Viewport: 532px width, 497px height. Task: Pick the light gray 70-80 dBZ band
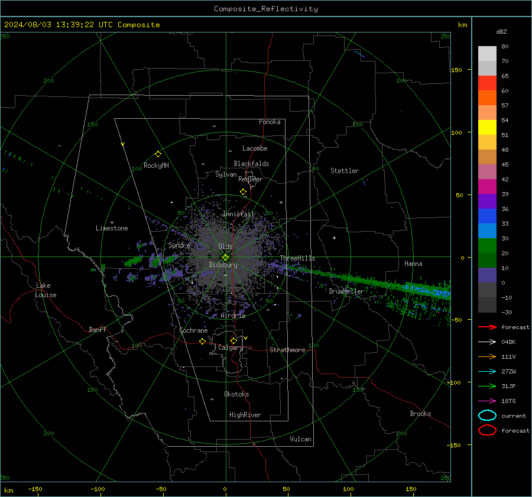[x=487, y=54]
